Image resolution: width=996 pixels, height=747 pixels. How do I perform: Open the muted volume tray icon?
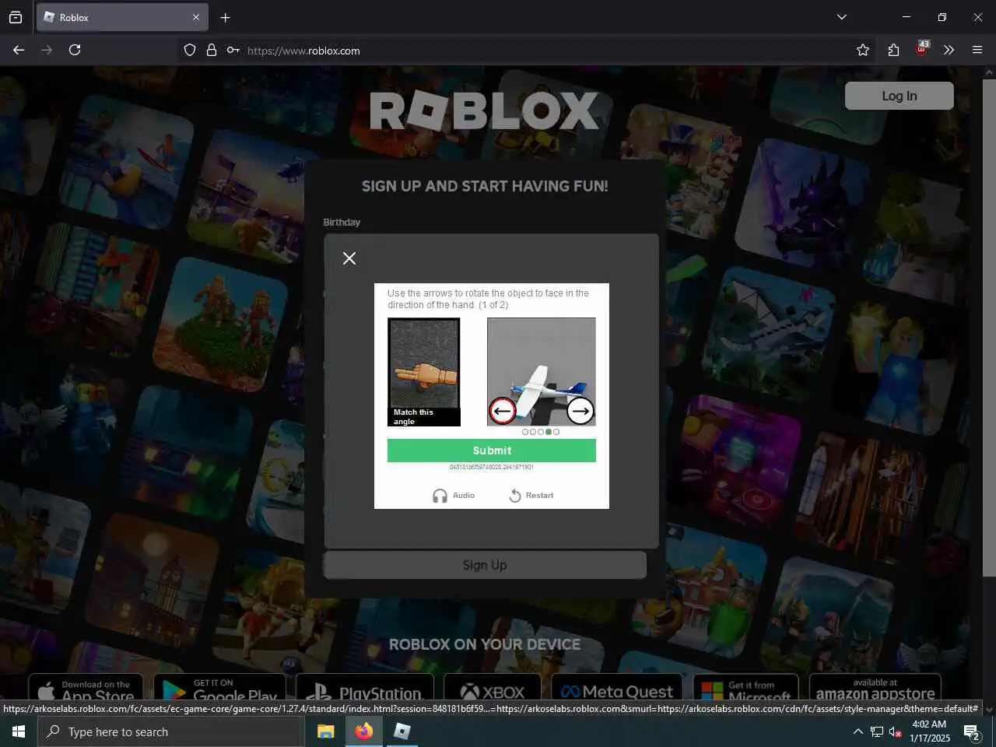pyautogui.click(x=896, y=731)
